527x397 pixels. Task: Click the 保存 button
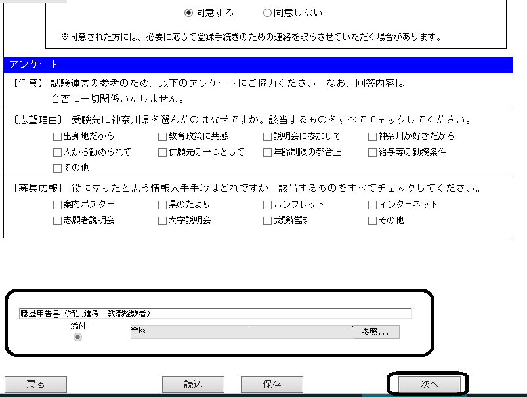click(x=272, y=385)
